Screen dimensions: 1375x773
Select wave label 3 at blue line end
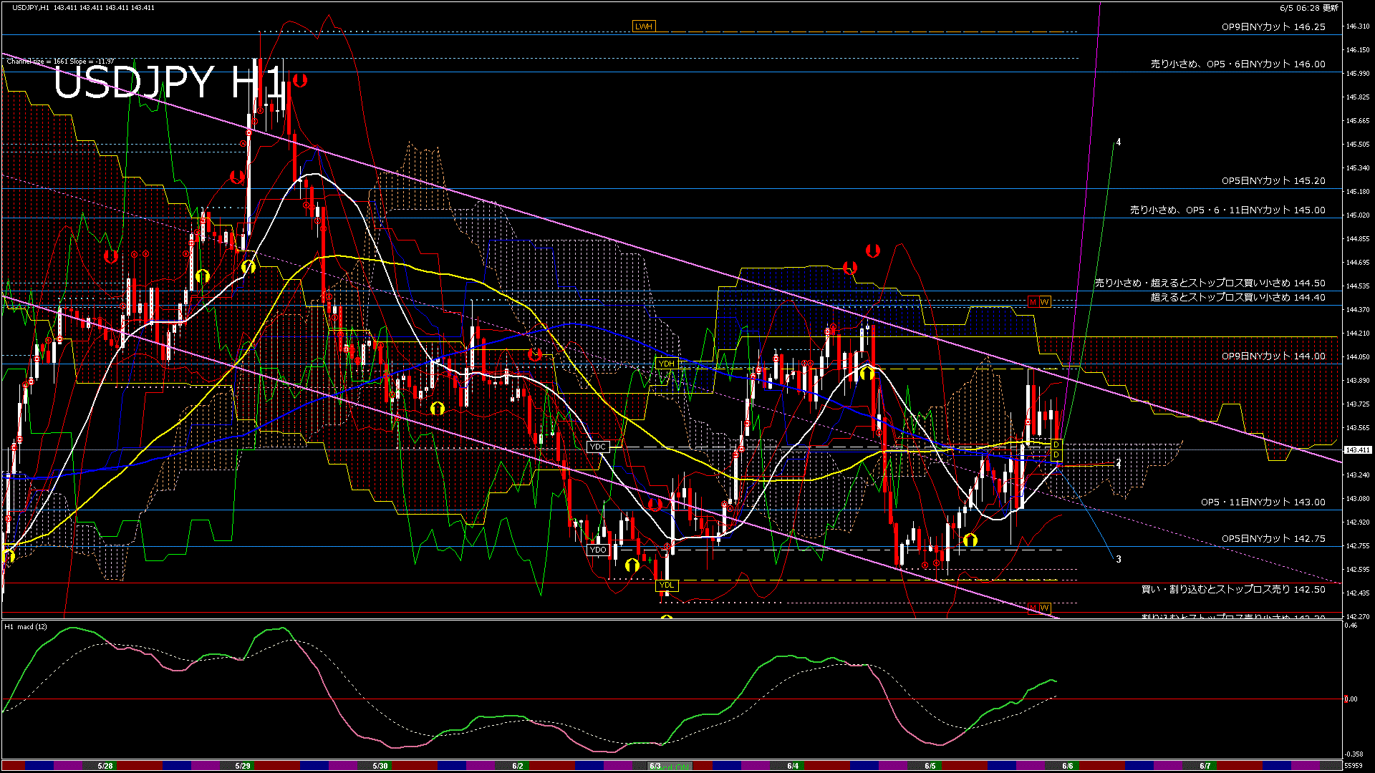point(1119,559)
